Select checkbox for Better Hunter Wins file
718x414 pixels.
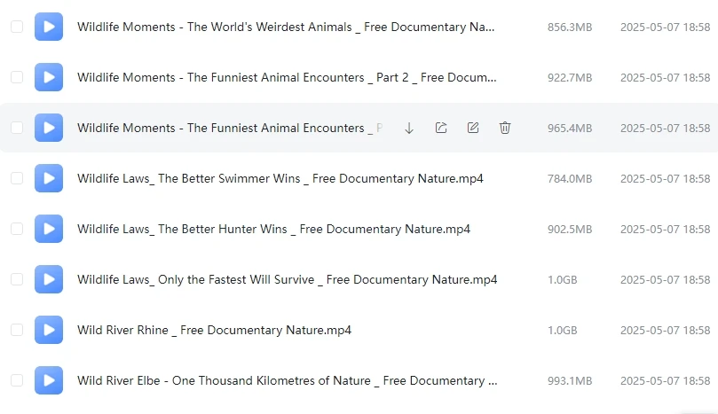[17, 229]
